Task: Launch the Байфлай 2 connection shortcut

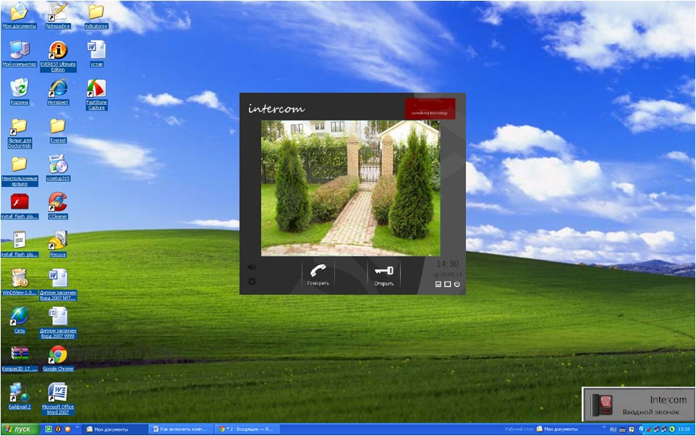Action: coord(19,396)
